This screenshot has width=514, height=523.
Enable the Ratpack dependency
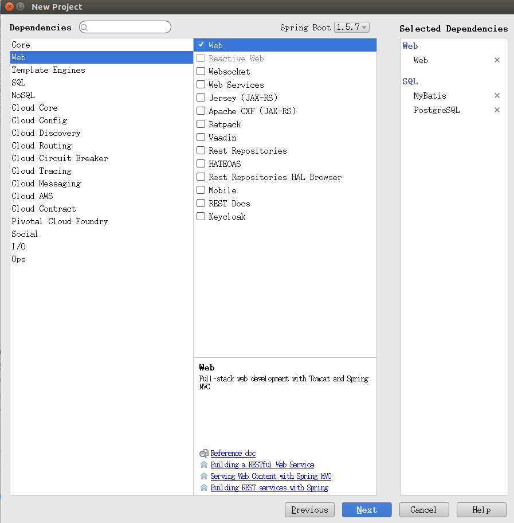(201, 124)
